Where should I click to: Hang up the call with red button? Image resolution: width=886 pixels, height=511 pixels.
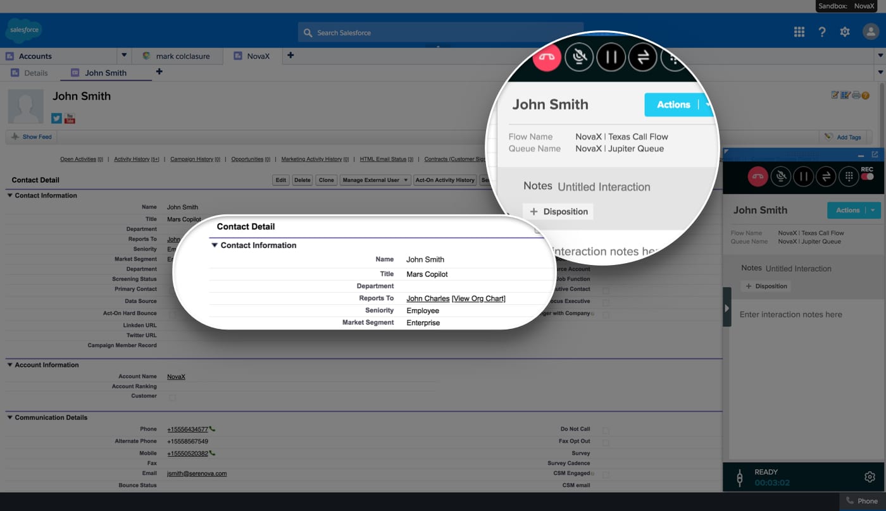758,176
